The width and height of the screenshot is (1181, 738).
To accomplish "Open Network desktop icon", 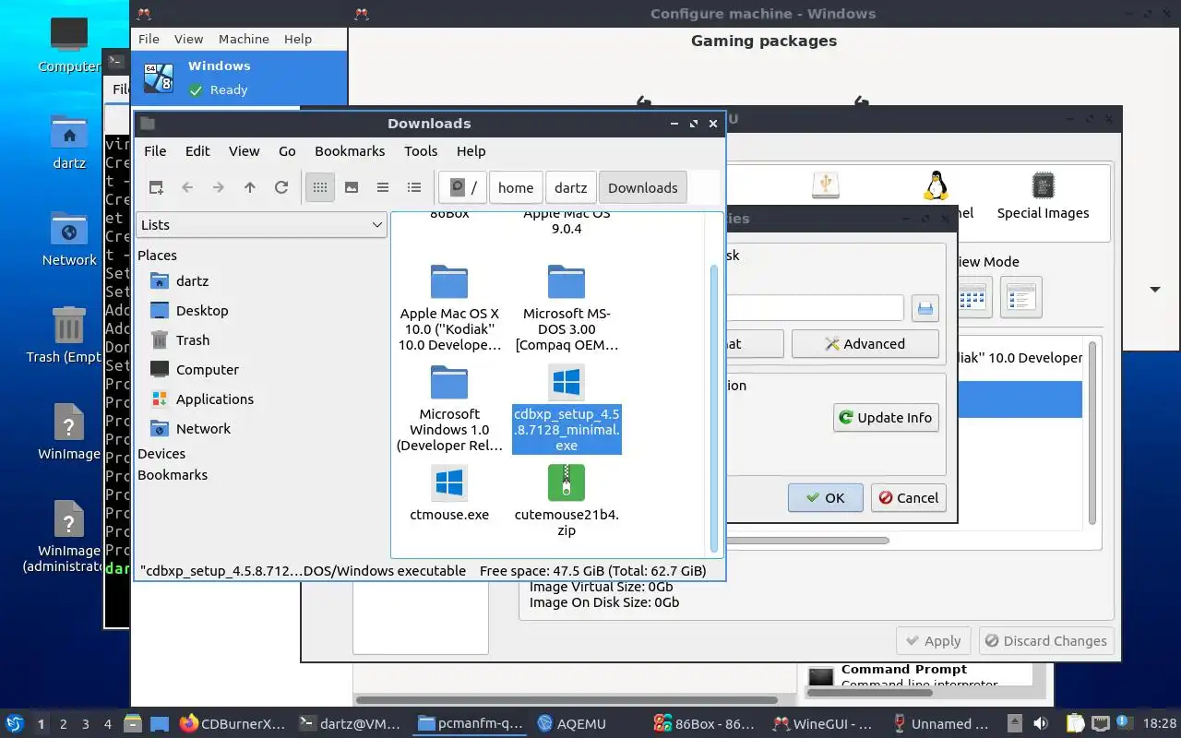I will point(69,238).
